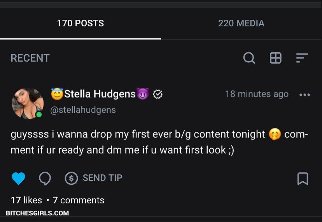Click the dollar sign tip icon
The image size is (322, 222).
pos(71,178)
